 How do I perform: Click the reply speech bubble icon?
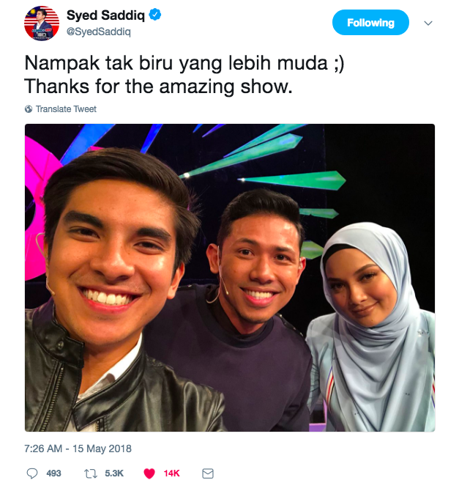click(32, 473)
